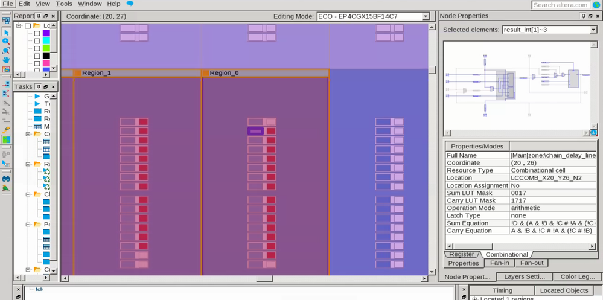Switch to the Register tab
Viewport: 603px width, 300px height.
462,254
